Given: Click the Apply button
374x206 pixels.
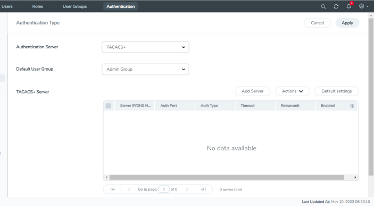Looking at the screenshot, I should [x=347, y=23].
